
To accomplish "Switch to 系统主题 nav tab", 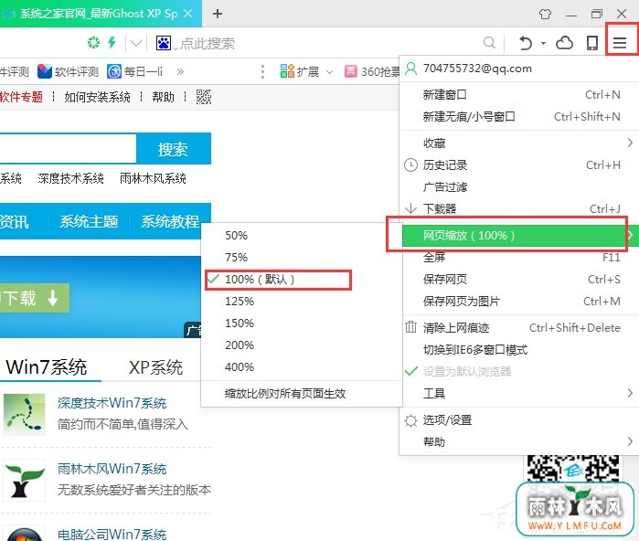I will tap(89, 222).
